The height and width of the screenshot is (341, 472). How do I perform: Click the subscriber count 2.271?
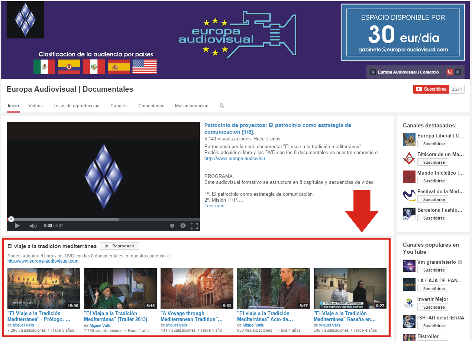click(457, 89)
